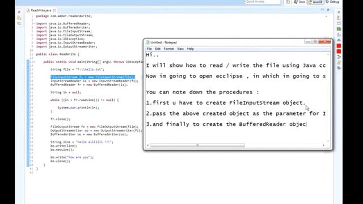The width and height of the screenshot is (363, 204).
Task: Close the Untitled Notepad window
Action: [324, 41]
